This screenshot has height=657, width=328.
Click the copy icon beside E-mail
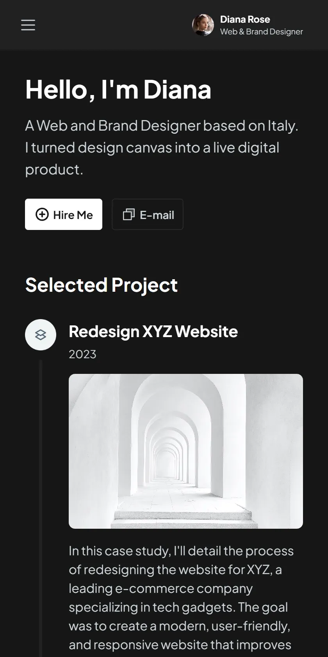coord(129,214)
